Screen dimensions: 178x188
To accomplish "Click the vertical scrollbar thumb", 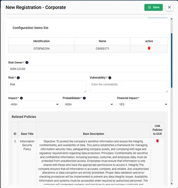I will pyautogui.click(x=172, y=60).
